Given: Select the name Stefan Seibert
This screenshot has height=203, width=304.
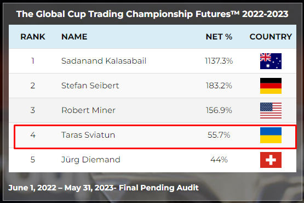Looking at the screenshot, I should coord(90,86).
